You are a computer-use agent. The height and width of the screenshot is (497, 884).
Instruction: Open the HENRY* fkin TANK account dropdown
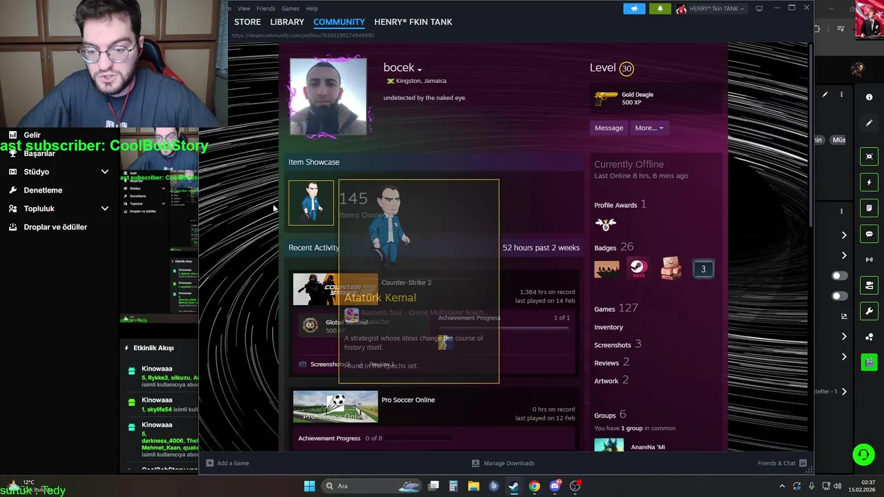711,8
